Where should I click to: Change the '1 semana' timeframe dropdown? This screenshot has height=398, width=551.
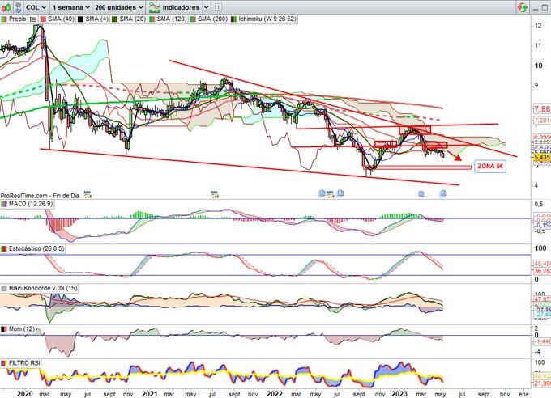(x=71, y=7)
